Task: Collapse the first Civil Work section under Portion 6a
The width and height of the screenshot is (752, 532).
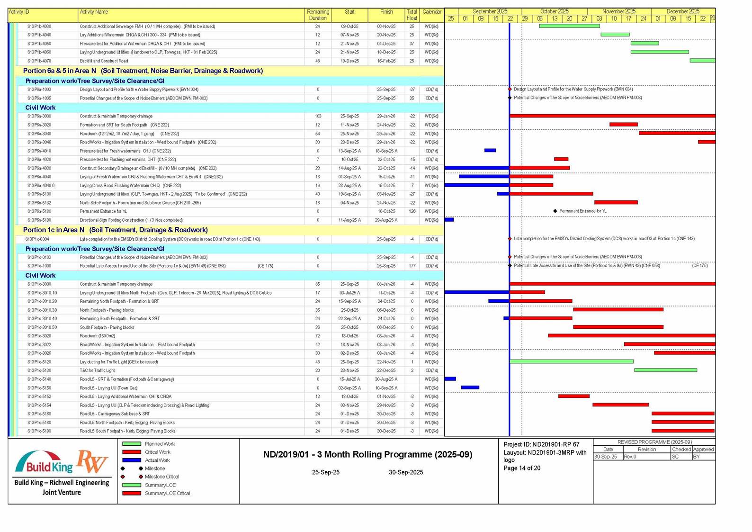Action: [x=40, y=108]
